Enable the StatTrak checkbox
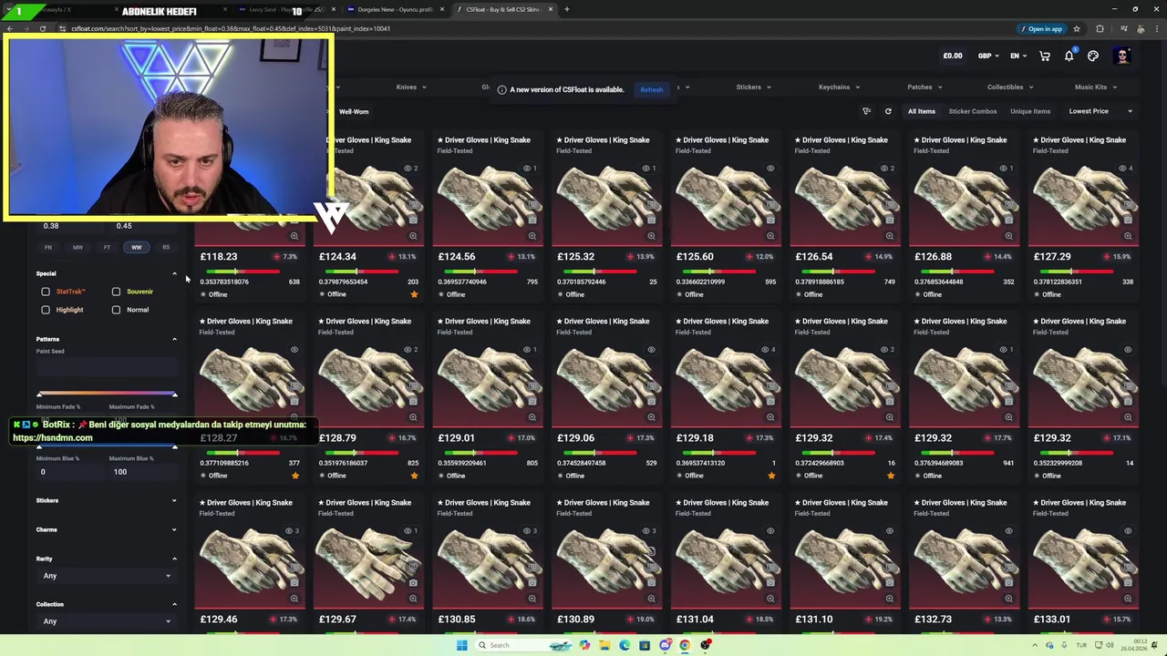Image resolution: width=1167 pixels, height=656 pixels. [46, 292]
